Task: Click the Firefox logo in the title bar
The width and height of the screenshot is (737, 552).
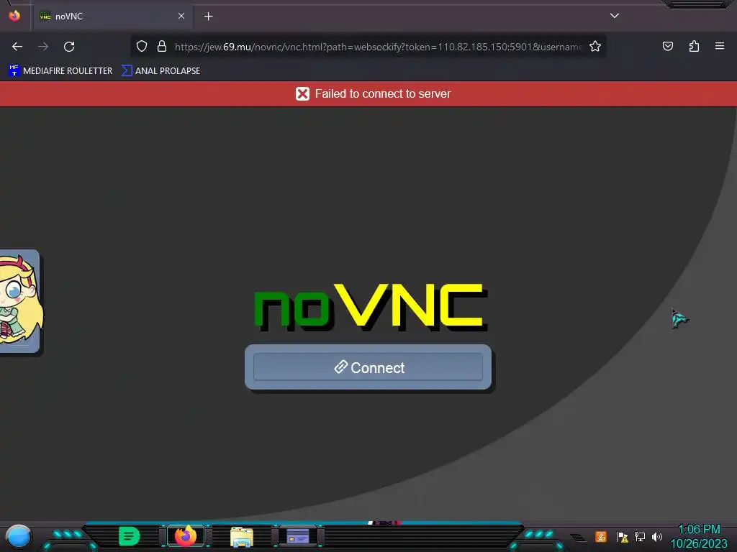Action: [14, 16]
